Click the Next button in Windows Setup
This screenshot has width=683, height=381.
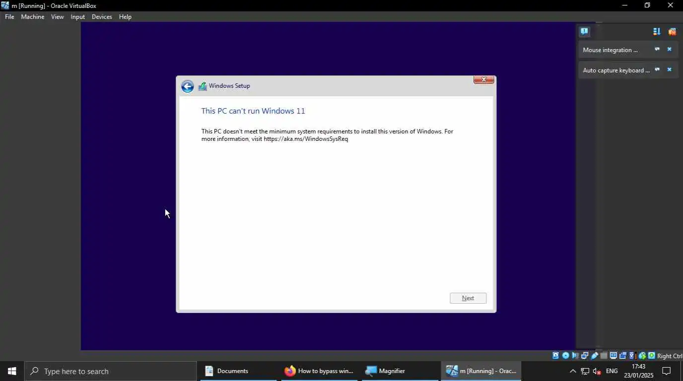click(x=468, y=298)
